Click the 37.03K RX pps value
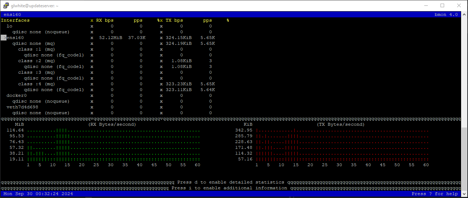This screenshot has height=198, width=468. [137, 38]
